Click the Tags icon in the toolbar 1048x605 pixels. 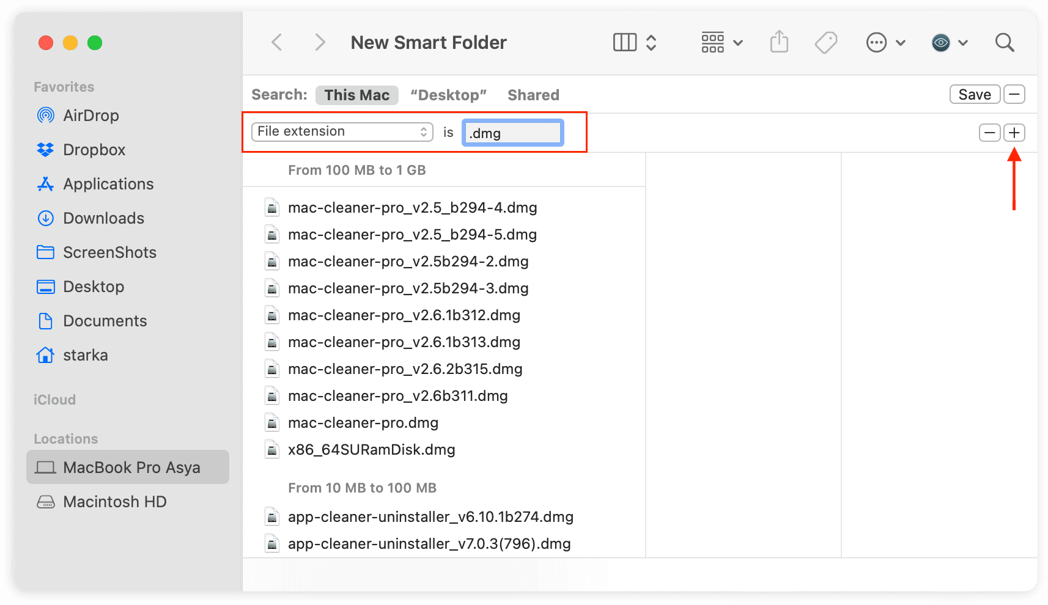[826, 42]
